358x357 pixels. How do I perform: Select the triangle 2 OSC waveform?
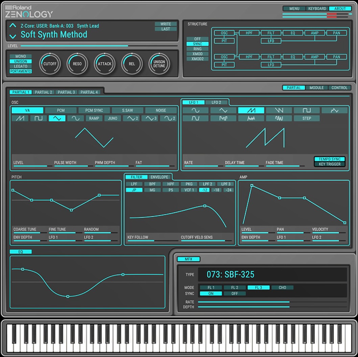coord(131,118)
